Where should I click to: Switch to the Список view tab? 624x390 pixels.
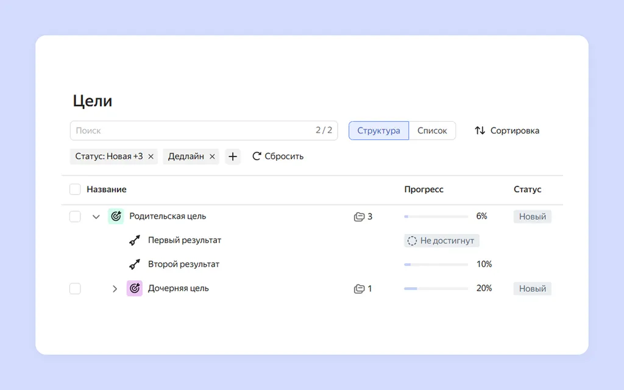pyautogui.click(x=432, y=130)
